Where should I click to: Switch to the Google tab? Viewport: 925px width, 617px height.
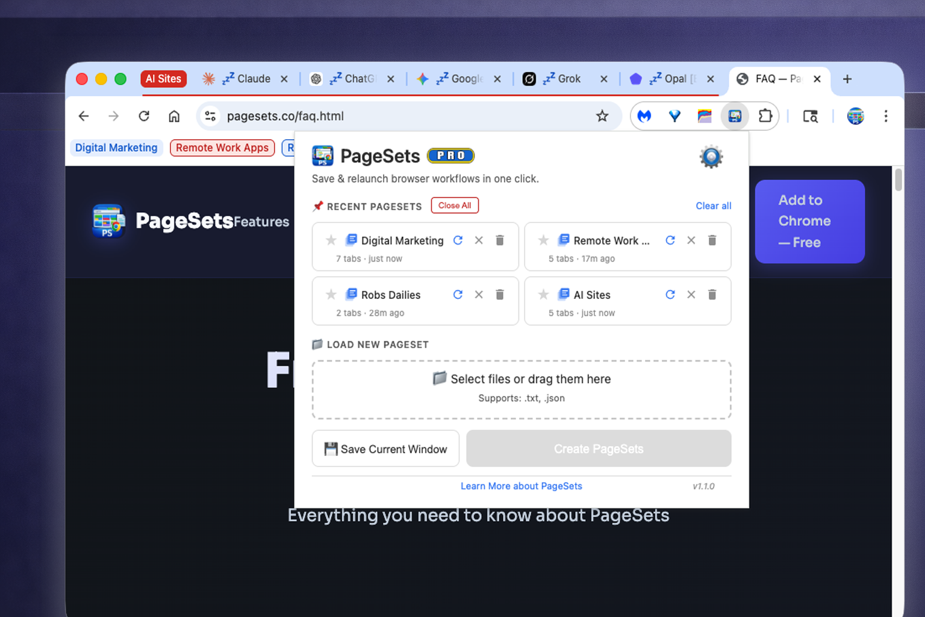click(x=459, y=79)
